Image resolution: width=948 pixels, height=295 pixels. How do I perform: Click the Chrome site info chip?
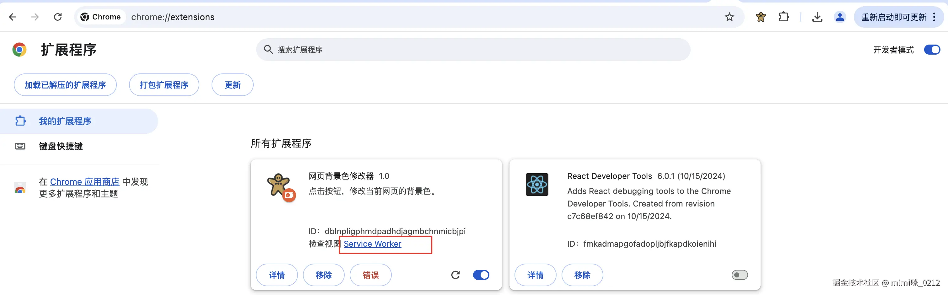(100, 17)
